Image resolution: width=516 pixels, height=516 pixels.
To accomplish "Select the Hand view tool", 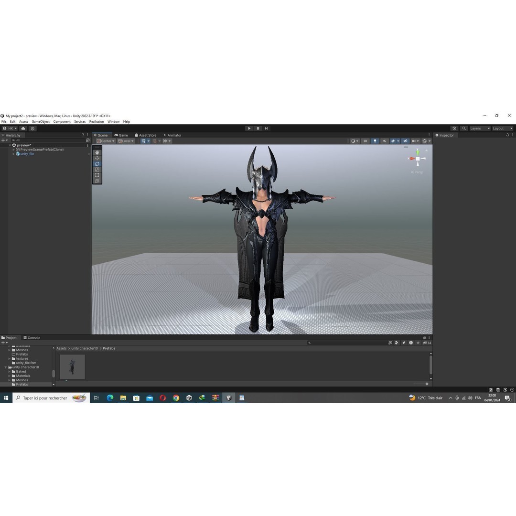I will 97,153.
